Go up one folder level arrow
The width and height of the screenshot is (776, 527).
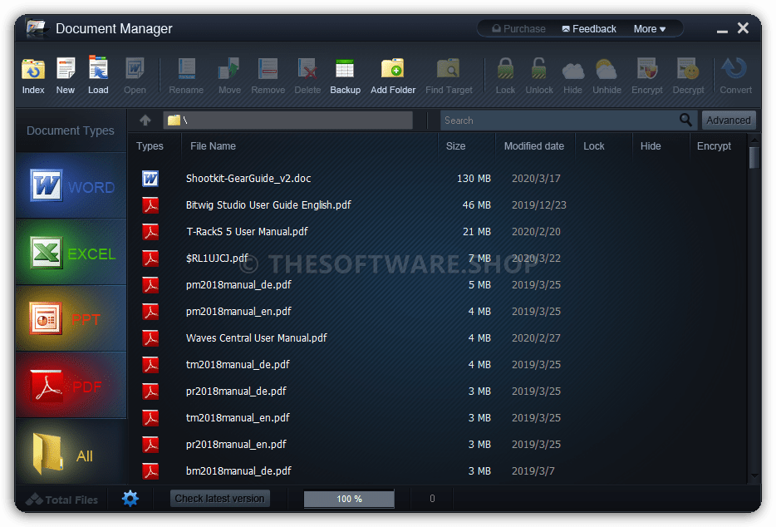click(x=145, y=120)
